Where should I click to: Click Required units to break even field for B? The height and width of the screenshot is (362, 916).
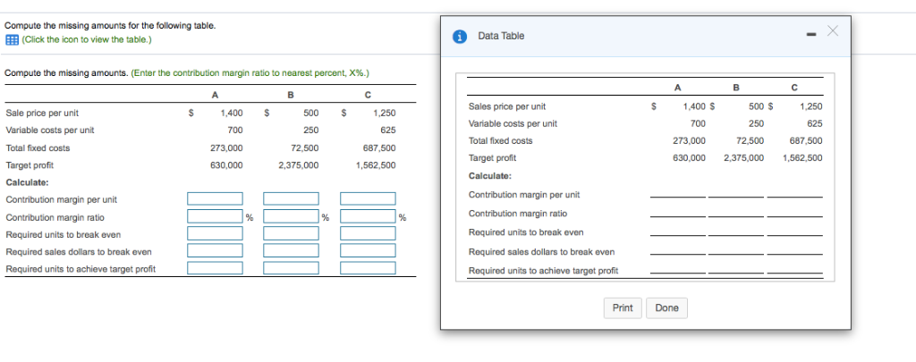[291, 233]
